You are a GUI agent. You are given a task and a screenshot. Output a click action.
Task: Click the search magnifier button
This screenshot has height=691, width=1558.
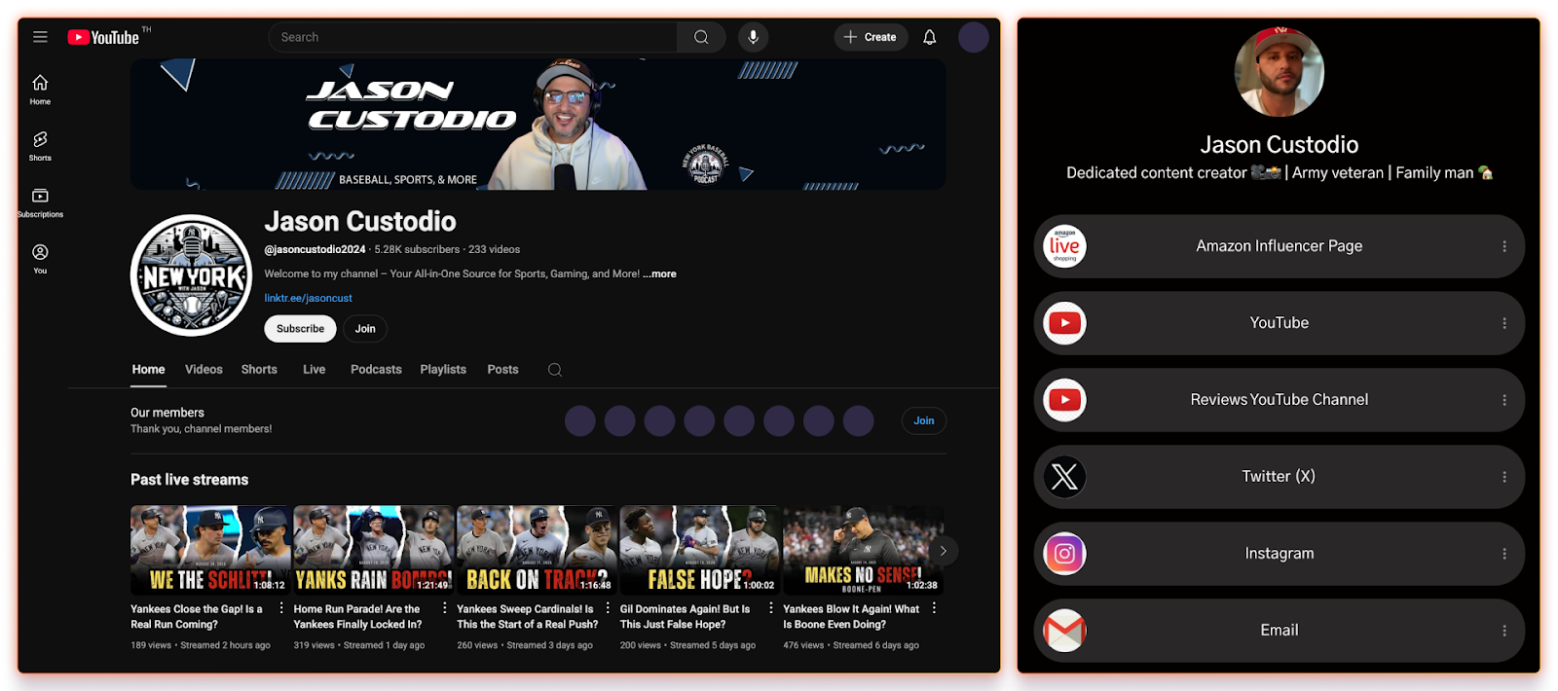701,37
